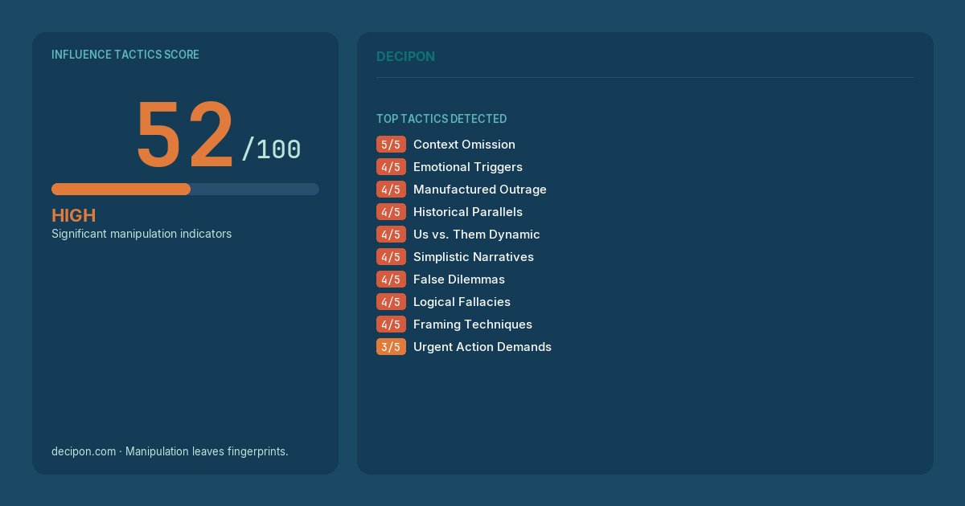The image size is (965, 506).
Task: Click the 4/5 badge for Manufactured Outrage
Action: click(391, 190)
